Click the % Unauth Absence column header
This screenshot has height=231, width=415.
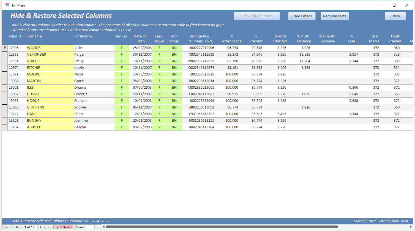tap(327, 39)
